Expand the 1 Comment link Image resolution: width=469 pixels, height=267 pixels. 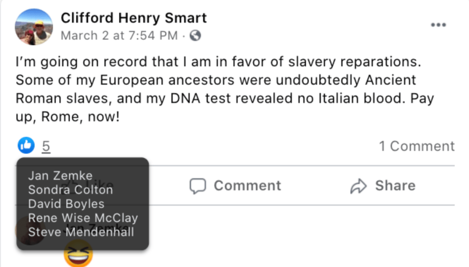coord(416,146)
